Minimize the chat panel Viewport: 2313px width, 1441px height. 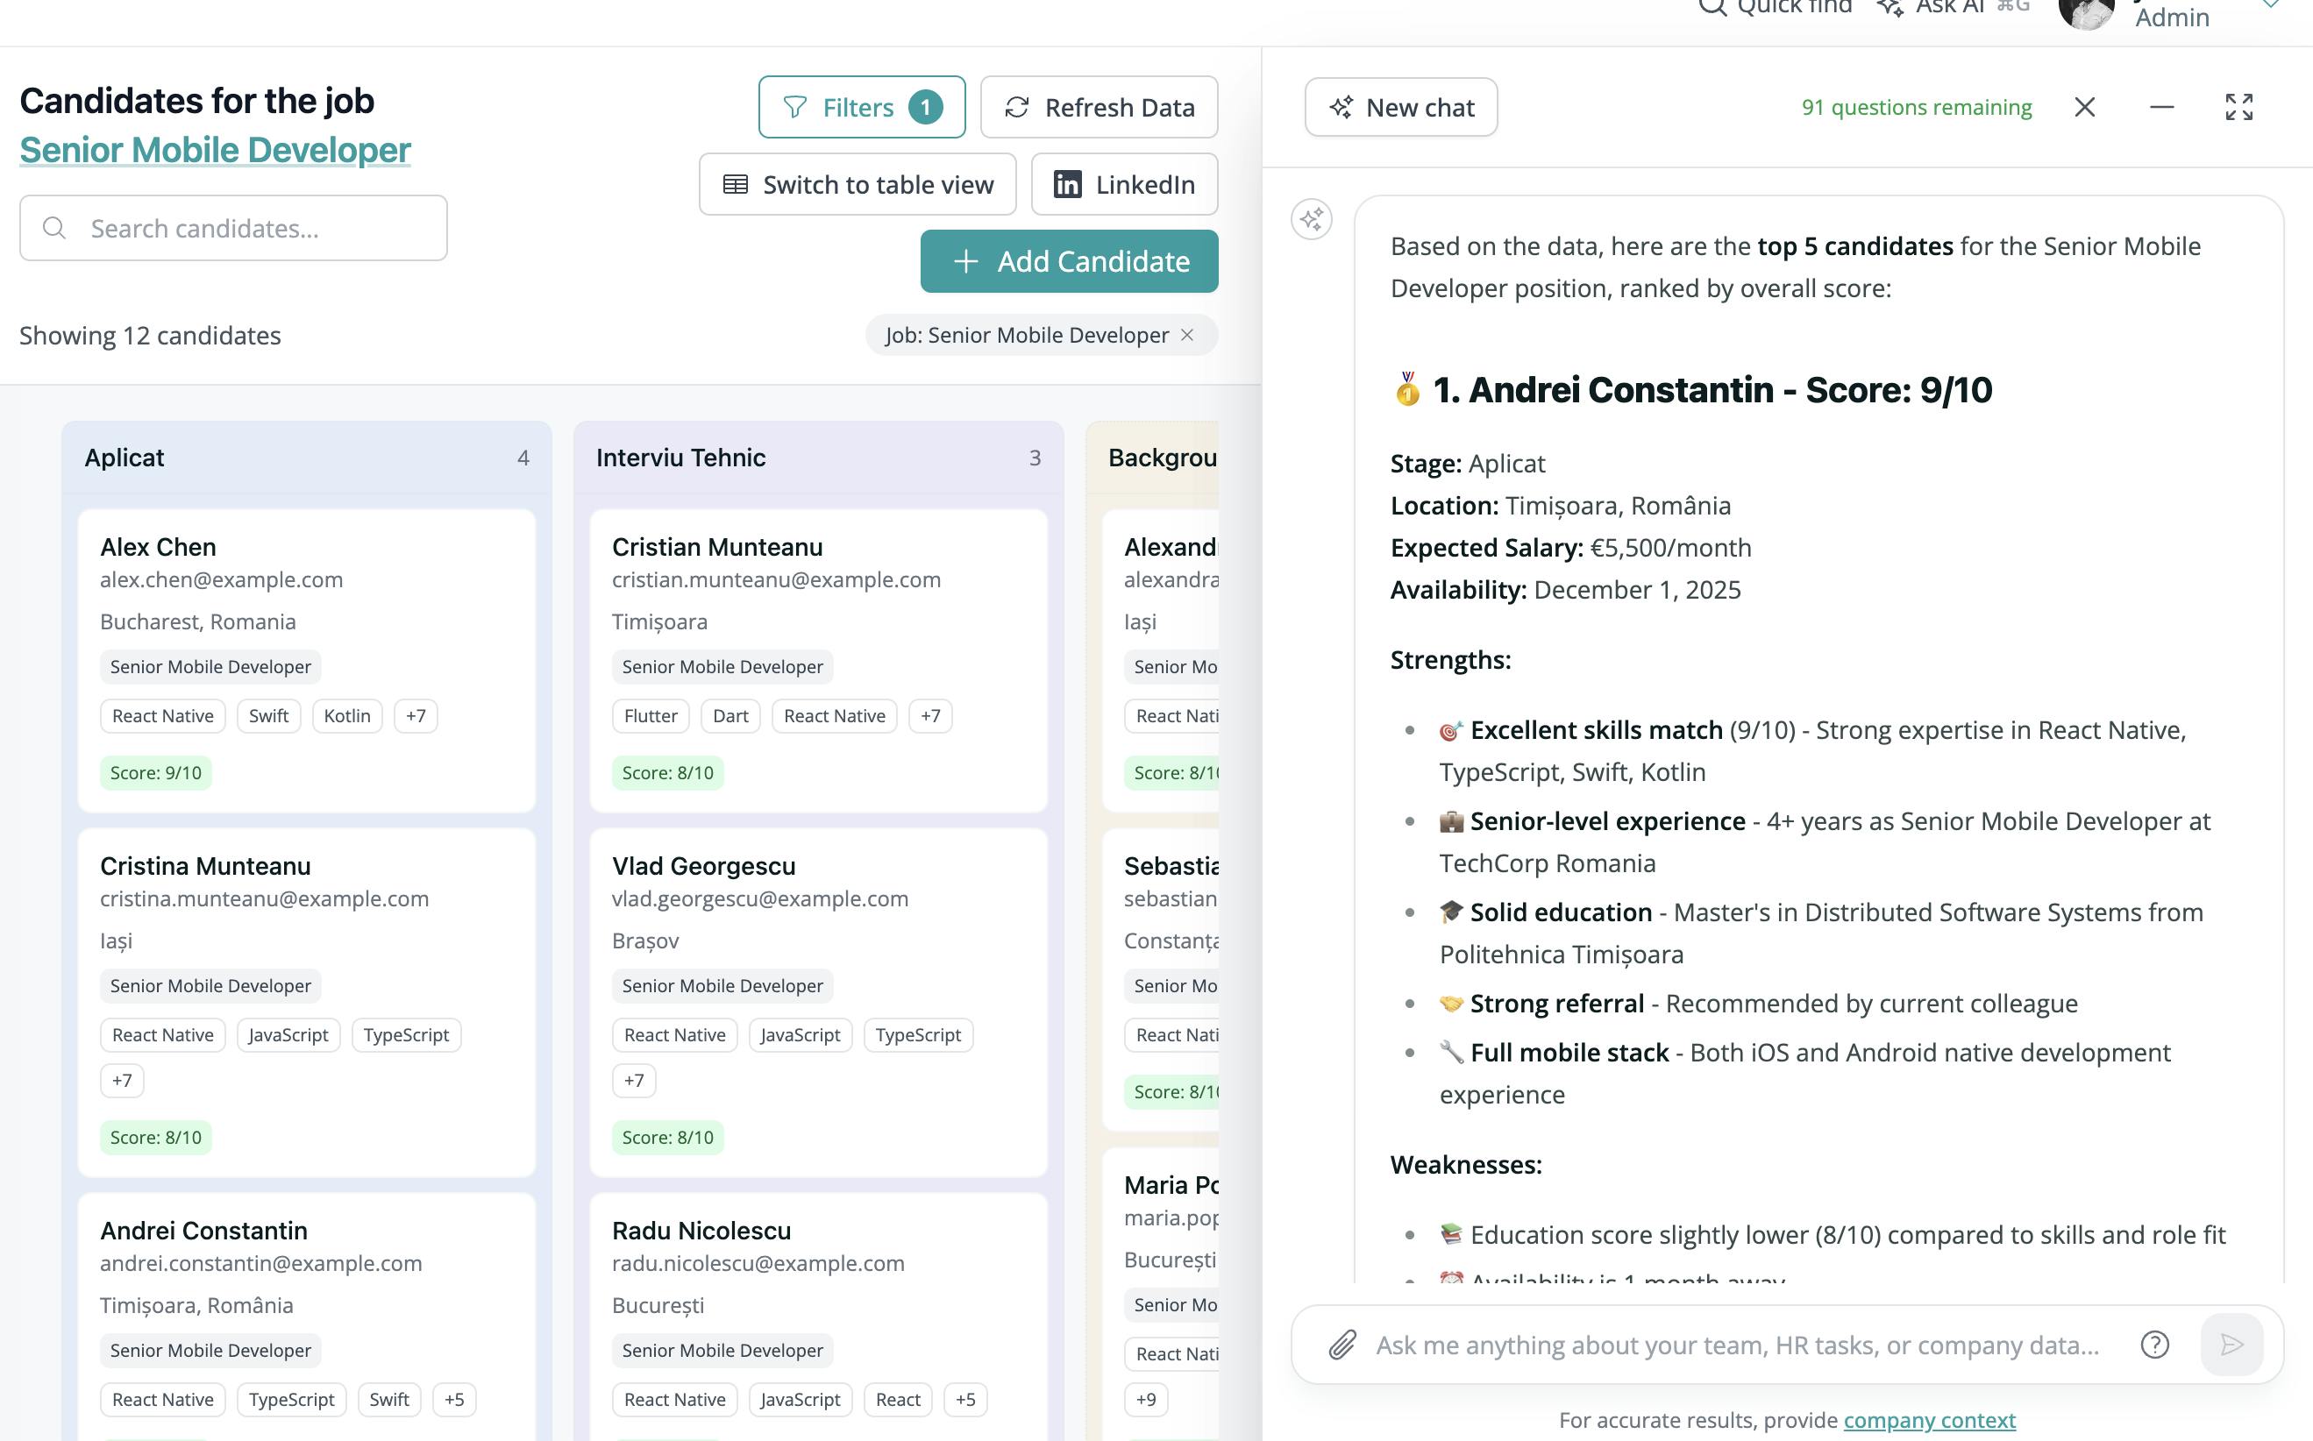(x=2160, y=107)
